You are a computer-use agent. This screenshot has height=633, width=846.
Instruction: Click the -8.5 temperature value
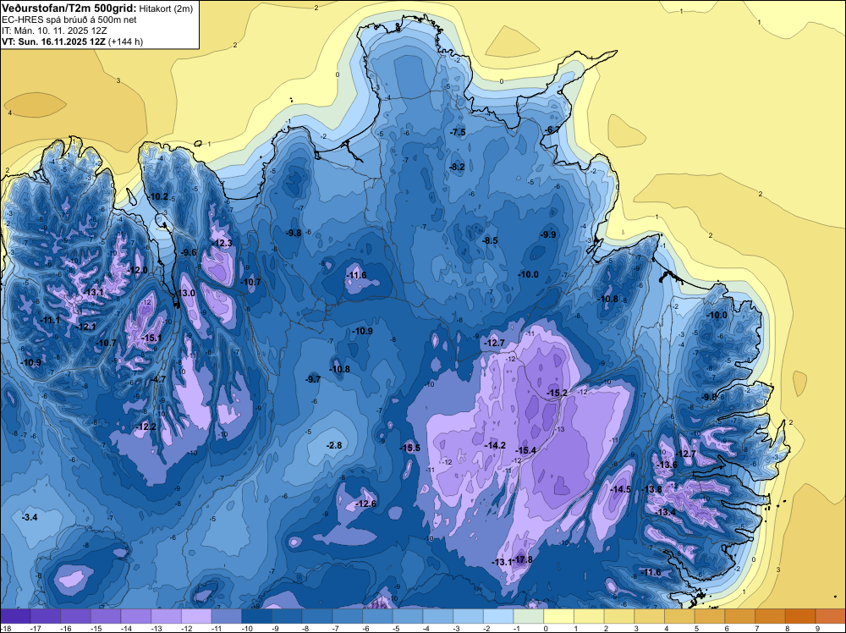pyautogui.click(x=490, y=240)
